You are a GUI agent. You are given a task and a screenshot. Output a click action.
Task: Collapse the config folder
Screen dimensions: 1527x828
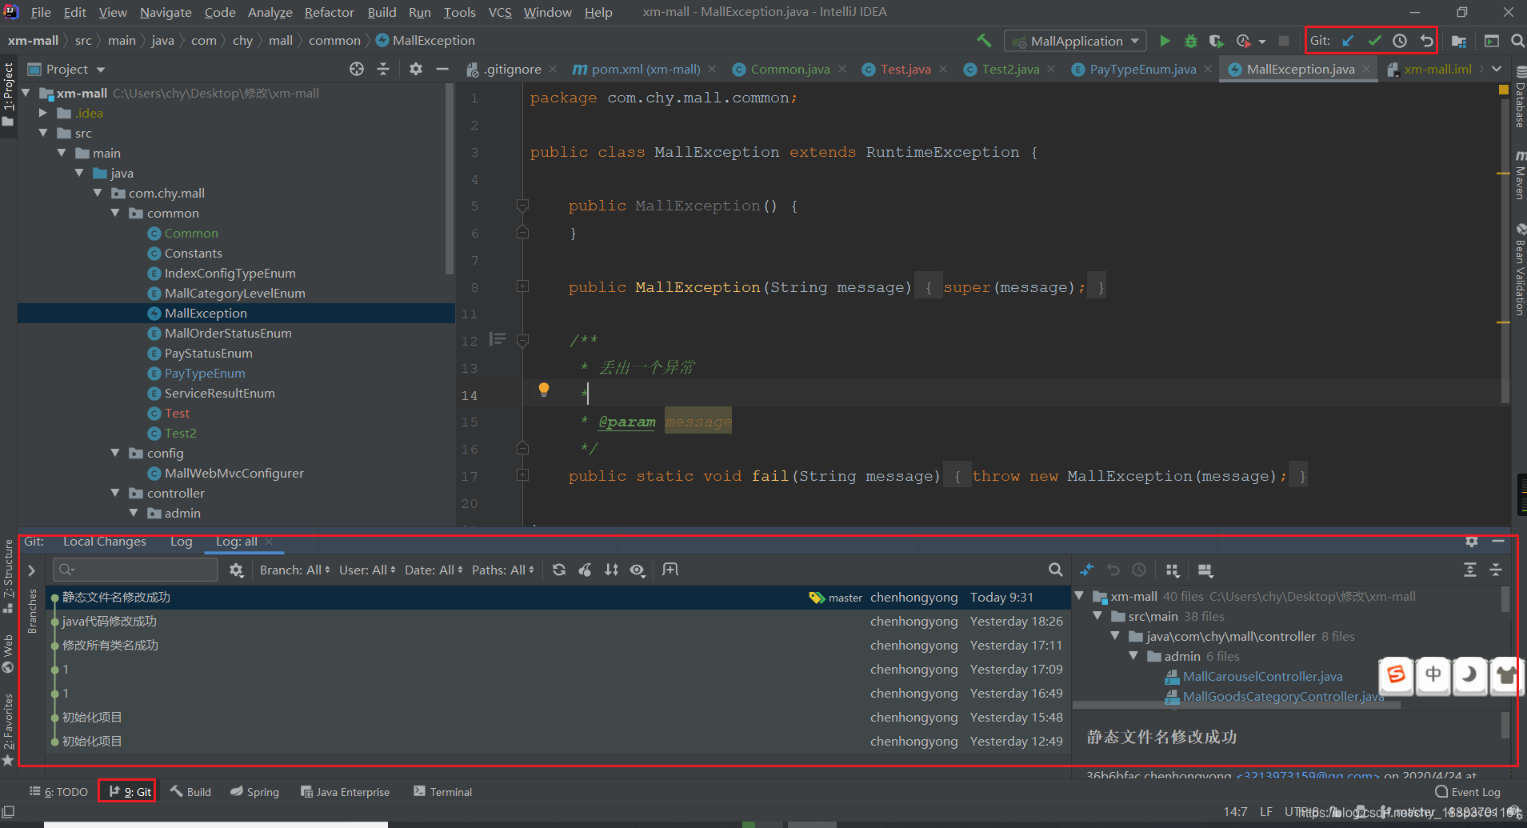116,453
